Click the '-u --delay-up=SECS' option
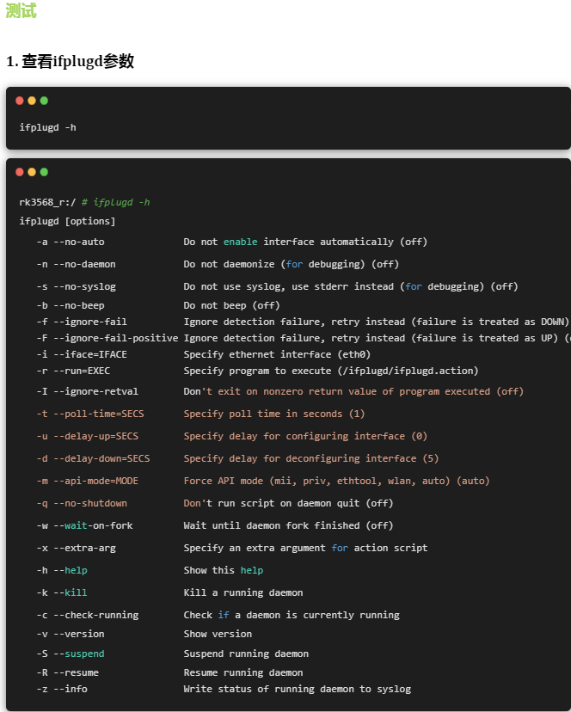The image size is (571, 712). click(87, 436)
